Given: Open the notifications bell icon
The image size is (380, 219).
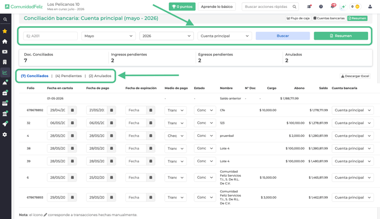Looking at the screenshot, I should point(333,6).
